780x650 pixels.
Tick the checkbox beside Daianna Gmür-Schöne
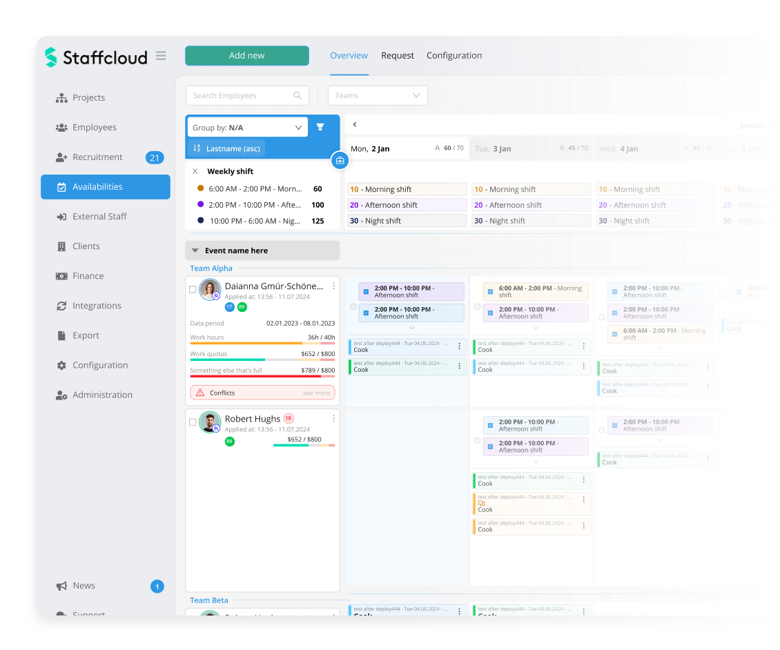tap(193, 290)
